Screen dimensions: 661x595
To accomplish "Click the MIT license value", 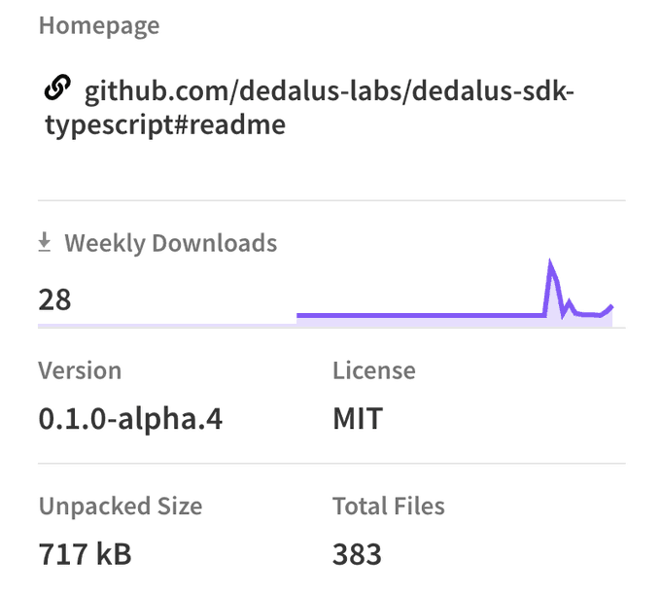I will point(358,419).
